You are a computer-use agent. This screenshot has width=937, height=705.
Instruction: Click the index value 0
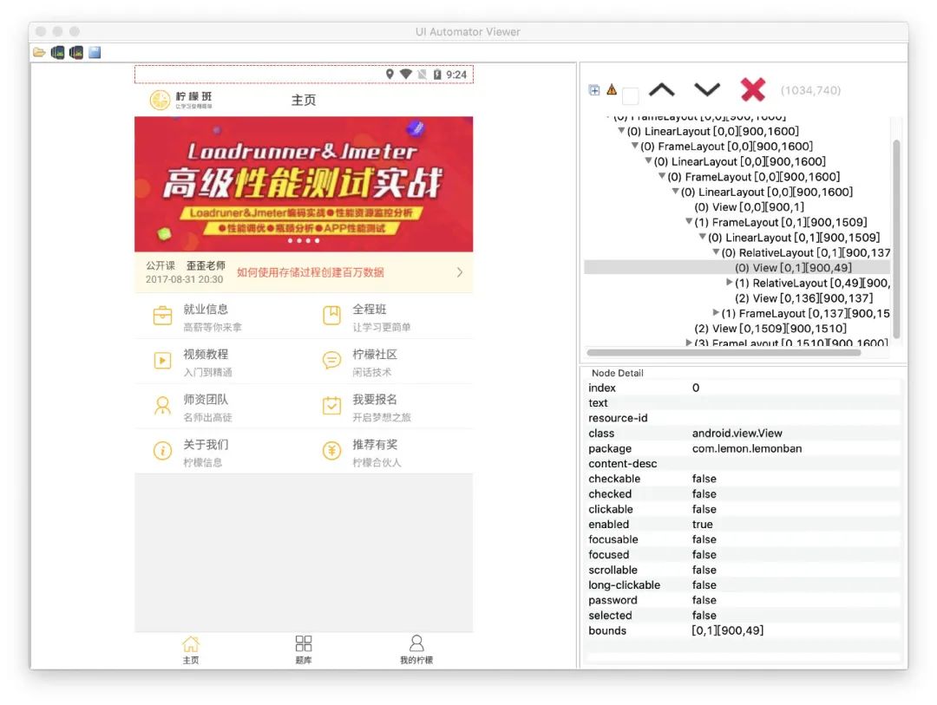(x=696, y=388)
